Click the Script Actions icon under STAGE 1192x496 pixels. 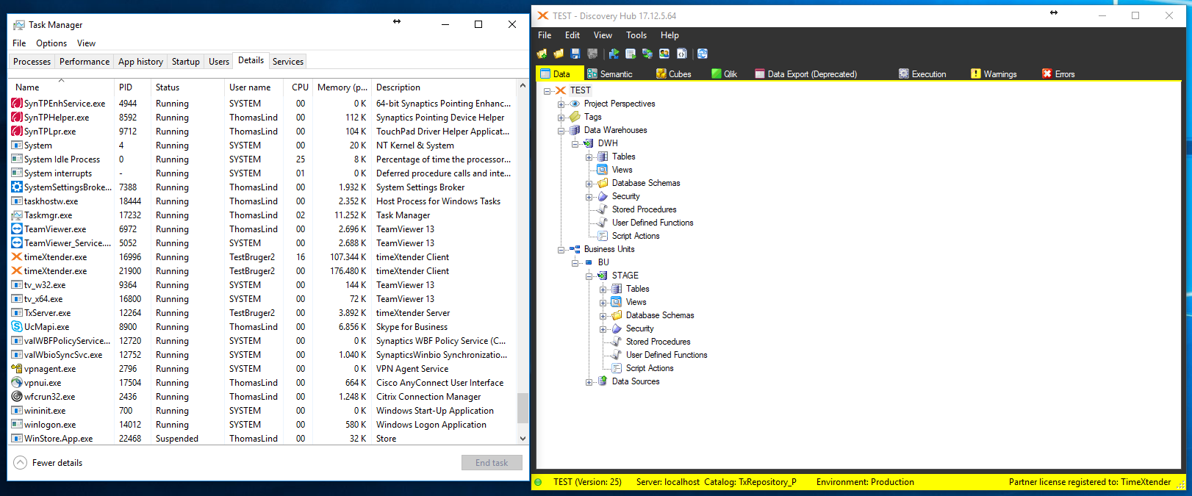pos(617,368)
